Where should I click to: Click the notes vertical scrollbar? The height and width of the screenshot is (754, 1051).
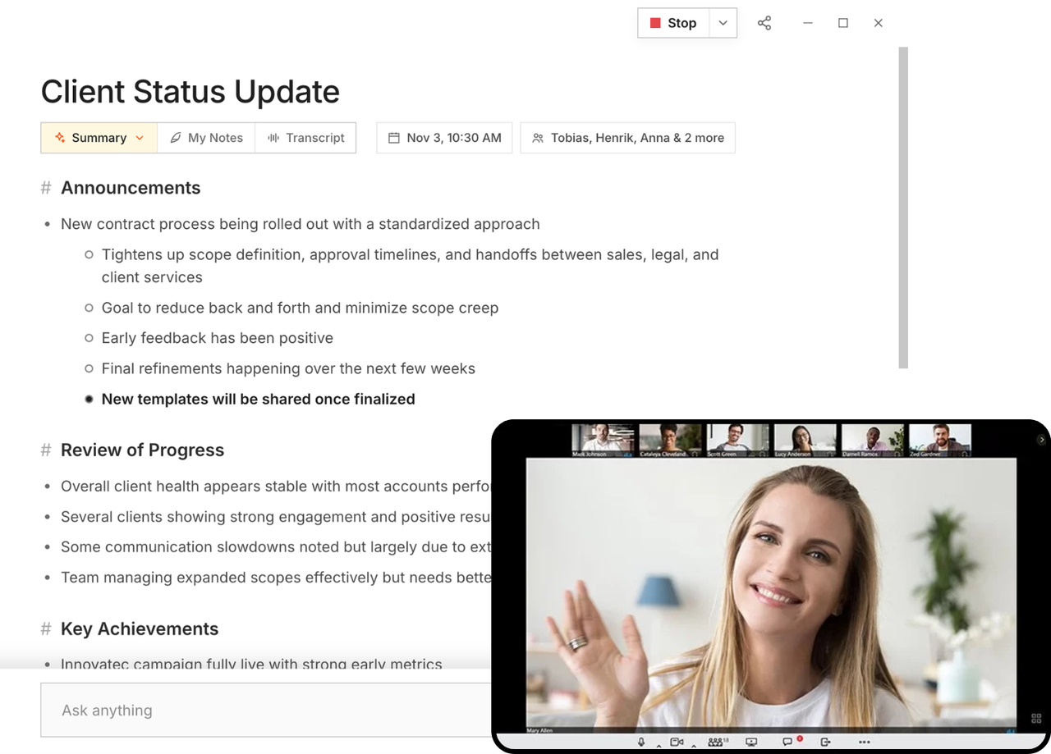[x=903, y=207]
